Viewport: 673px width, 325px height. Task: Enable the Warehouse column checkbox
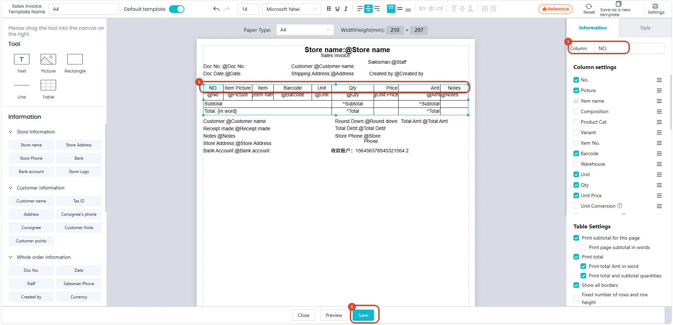tap(576, 164)
